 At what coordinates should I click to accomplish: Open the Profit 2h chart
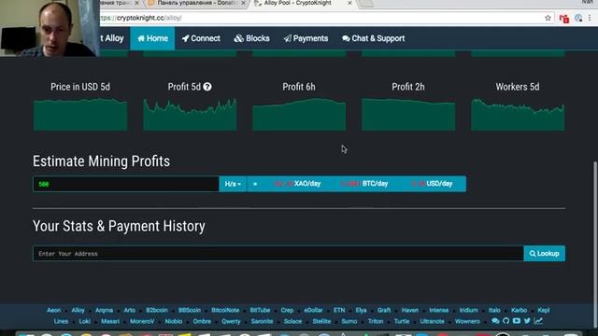(408, 115)
